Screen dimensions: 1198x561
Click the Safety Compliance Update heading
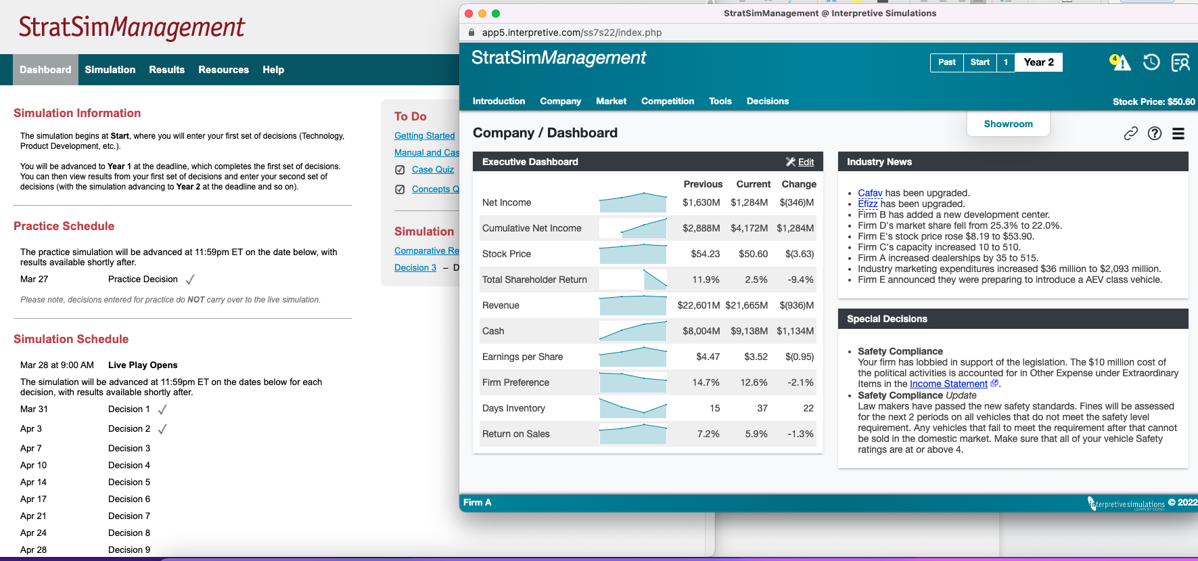917,395
